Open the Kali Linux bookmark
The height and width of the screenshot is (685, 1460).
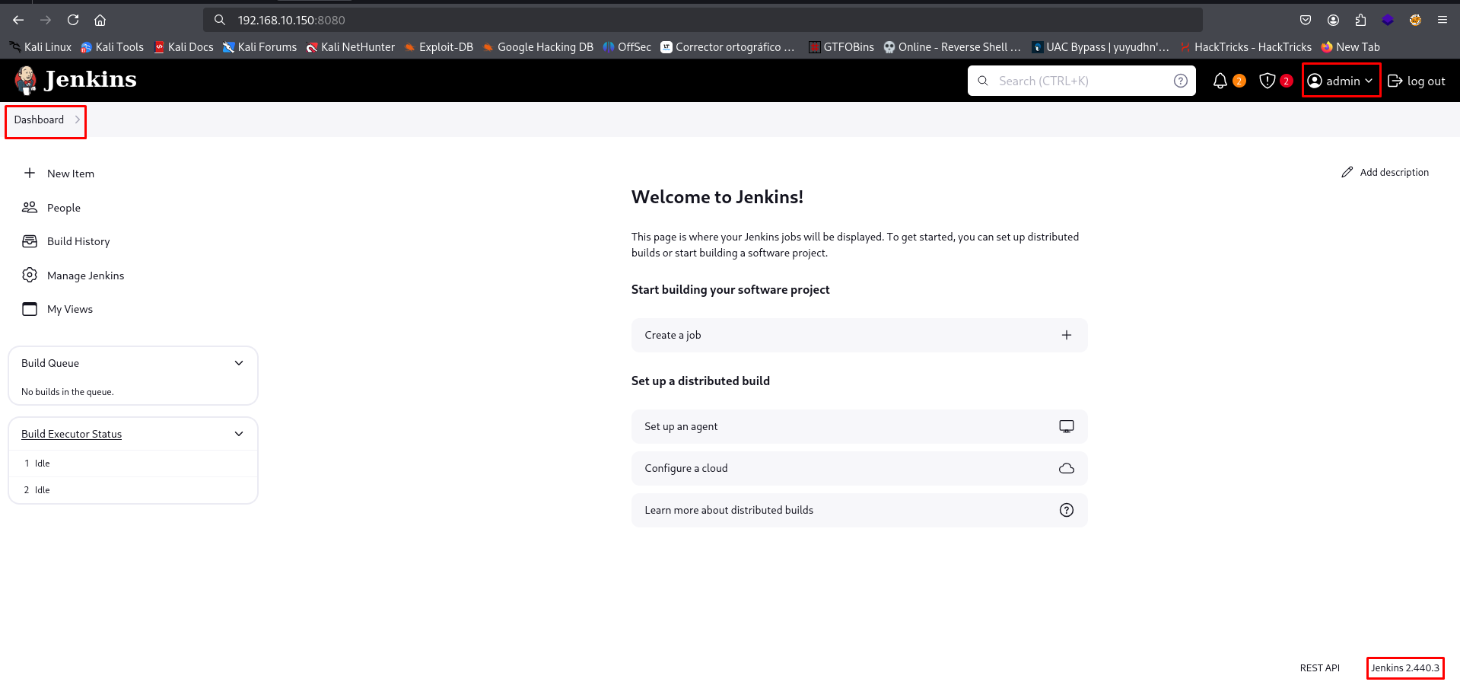(x=40, y=47)
